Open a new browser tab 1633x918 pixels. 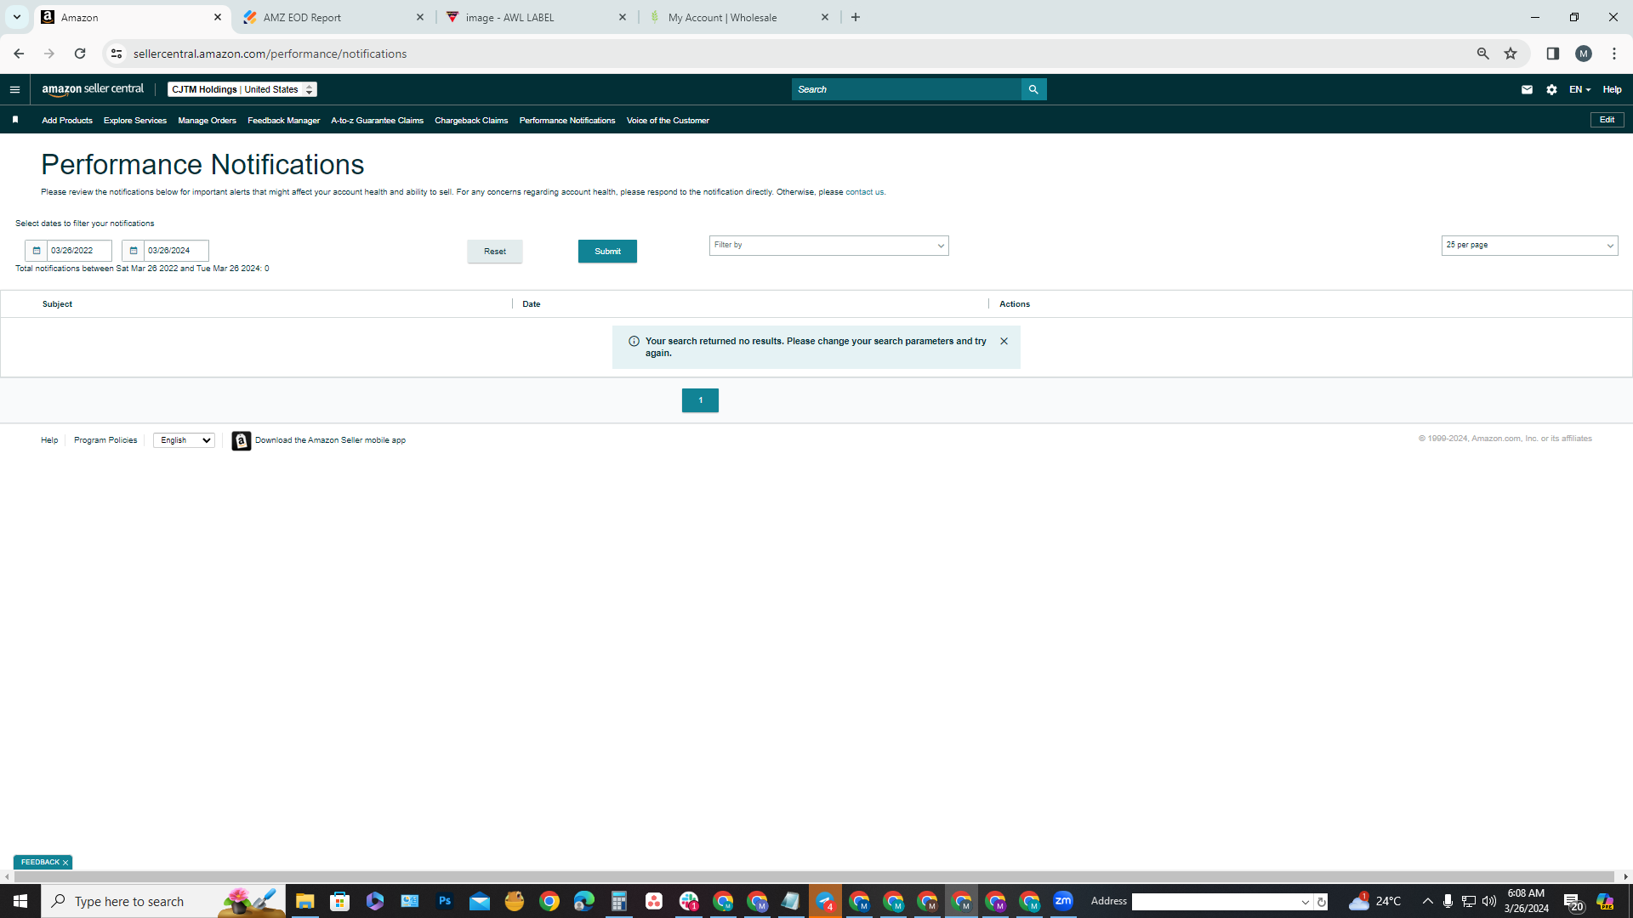click(x=856, y=17)
